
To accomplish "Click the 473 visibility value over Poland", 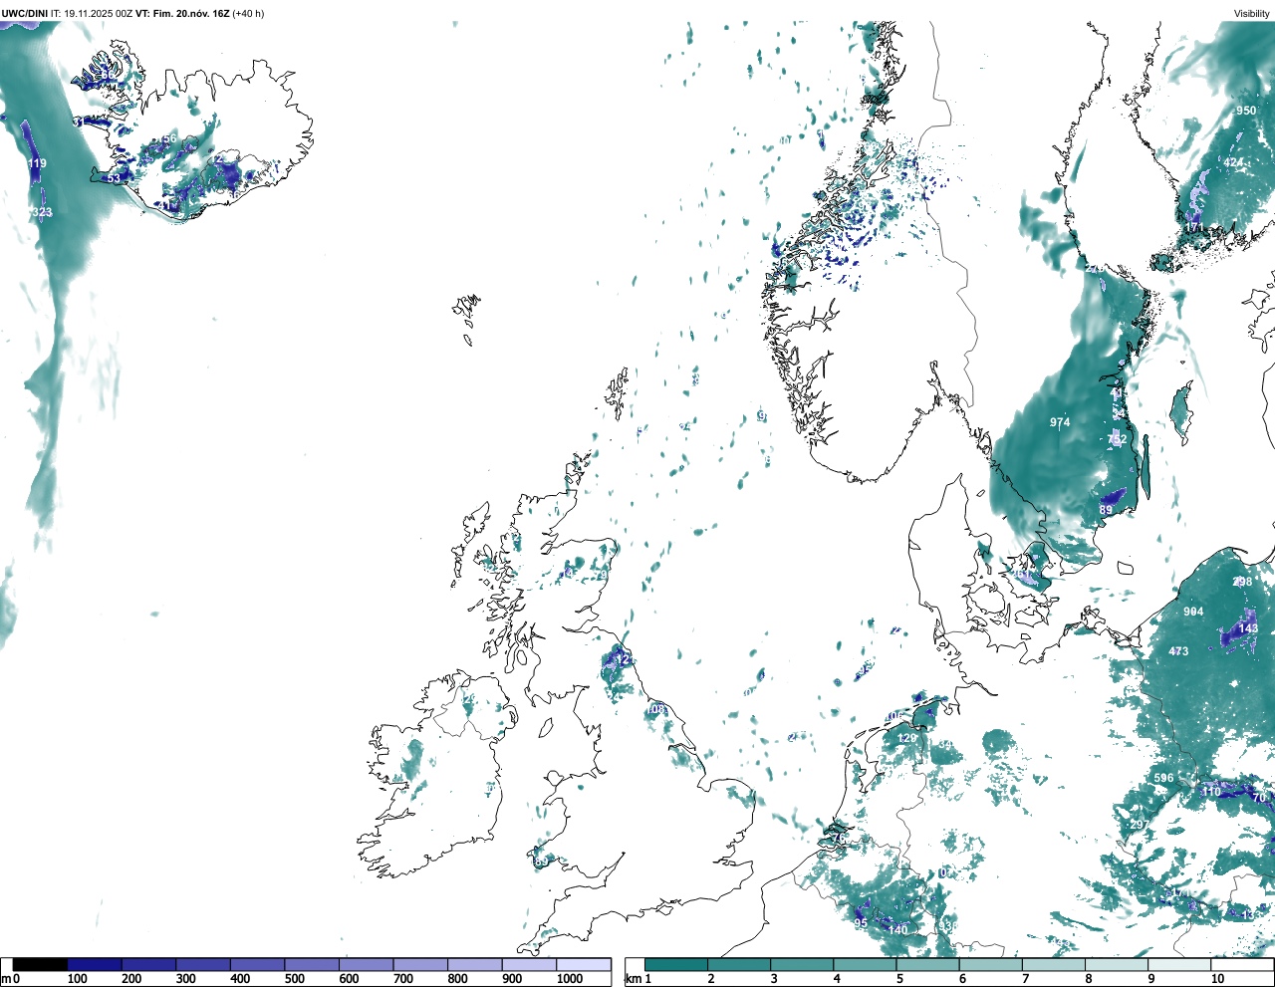I will (x=1178, y=651).
